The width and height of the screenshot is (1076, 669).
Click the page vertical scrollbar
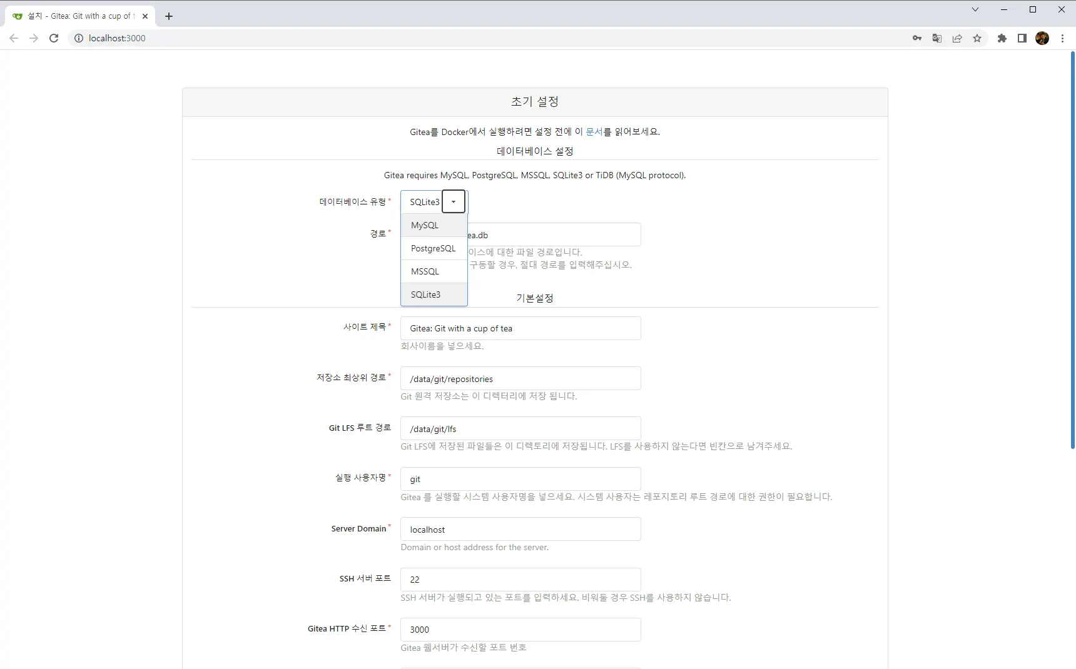(1072, 250)
